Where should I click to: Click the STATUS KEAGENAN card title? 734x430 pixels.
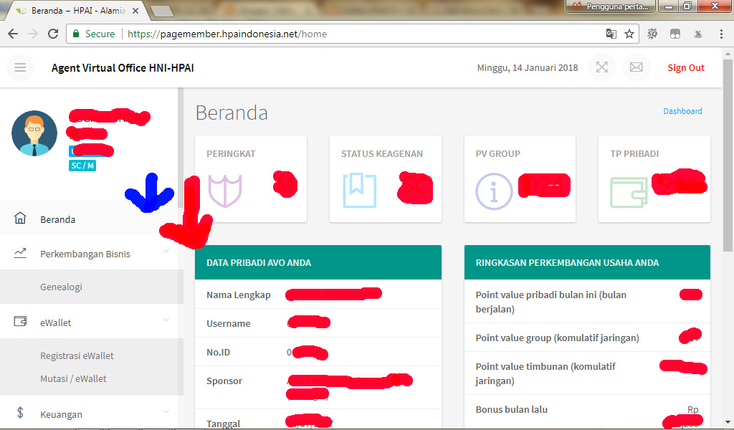[x=382, y=153]
